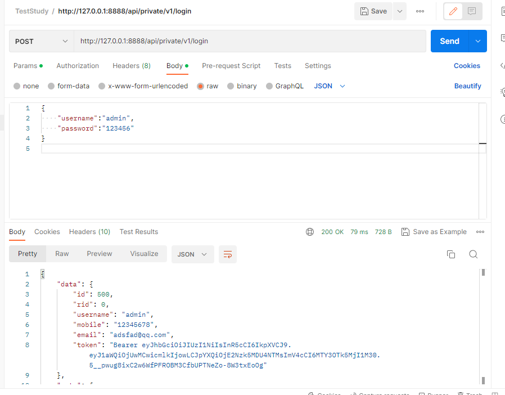Switch to the Authorization tab
This screenshot has height=395, width=505.
click(78, 66)
